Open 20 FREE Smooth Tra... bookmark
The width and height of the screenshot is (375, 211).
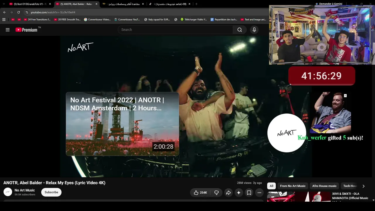[67, 20]
